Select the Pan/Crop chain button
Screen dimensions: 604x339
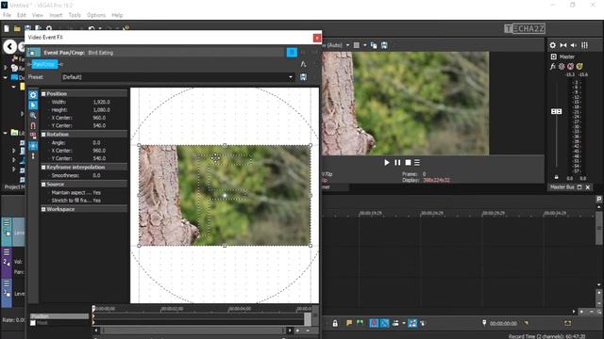click(44, 64)
